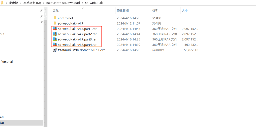Expand the chevron after 本地磁盘 (D:) breadcrumb
256x127 pixels.
click(43, 3)
